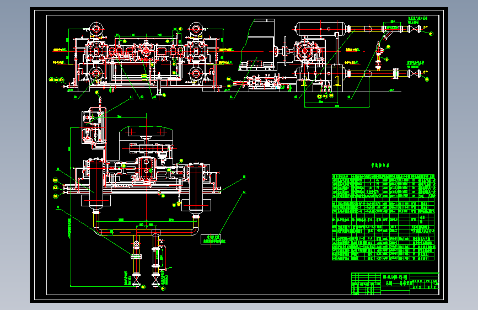
Task: Click the lower-right cylinder circle in front view
Action: (196, 73)
